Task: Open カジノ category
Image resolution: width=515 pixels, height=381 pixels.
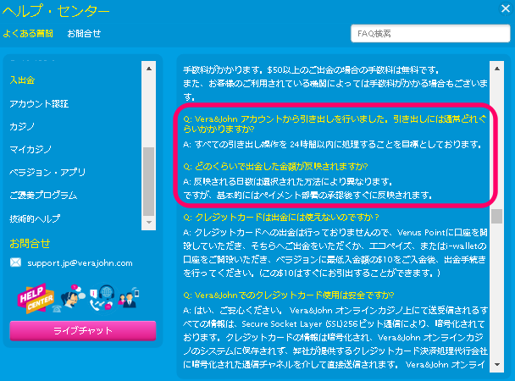Action: coord(22,127)
